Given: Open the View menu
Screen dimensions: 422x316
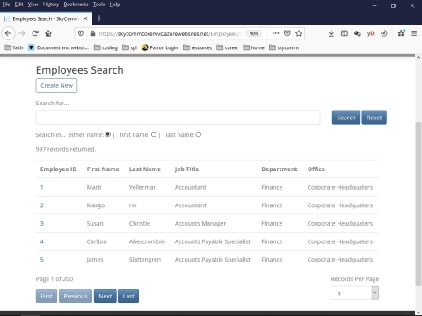Looking at the screenshot, I should point(33,4).
